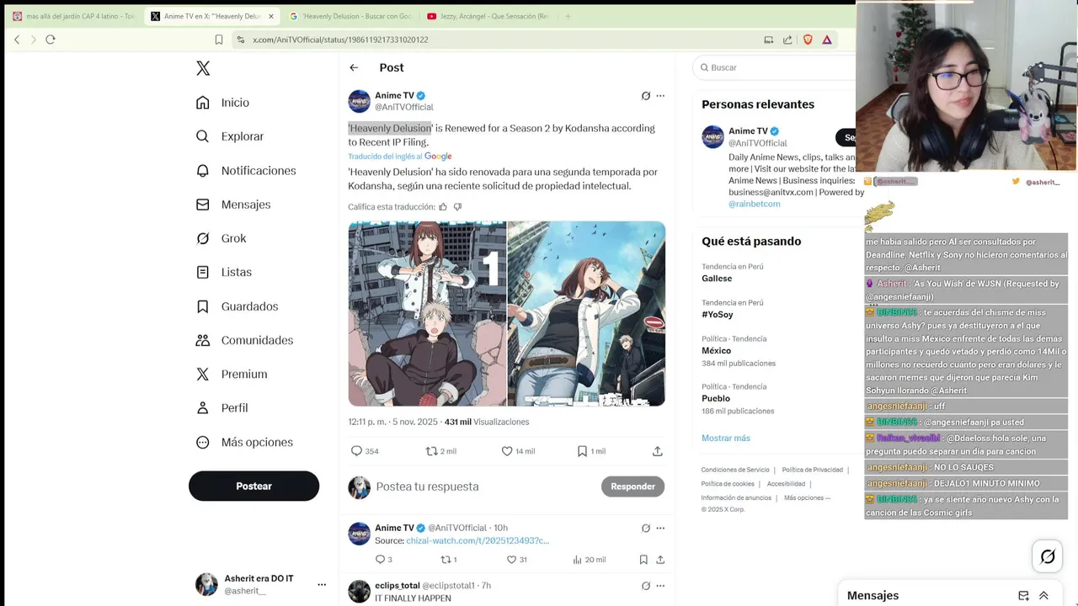
Task: Click the Responder button
Action: [632, 486]
